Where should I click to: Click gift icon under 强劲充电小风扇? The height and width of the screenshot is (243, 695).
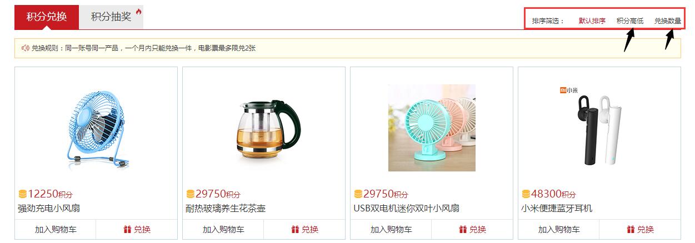pos(127,229)
